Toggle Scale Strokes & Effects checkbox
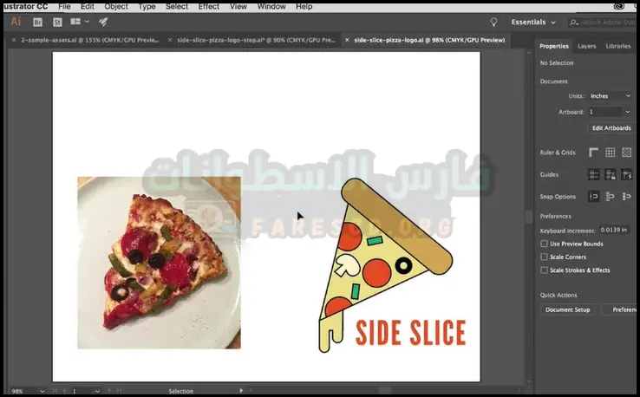The width and height of the screenshot is (640, 397). coord(544,270)
